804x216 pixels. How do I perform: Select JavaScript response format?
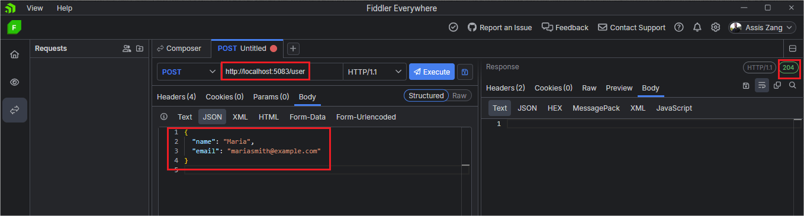point(674,108)
